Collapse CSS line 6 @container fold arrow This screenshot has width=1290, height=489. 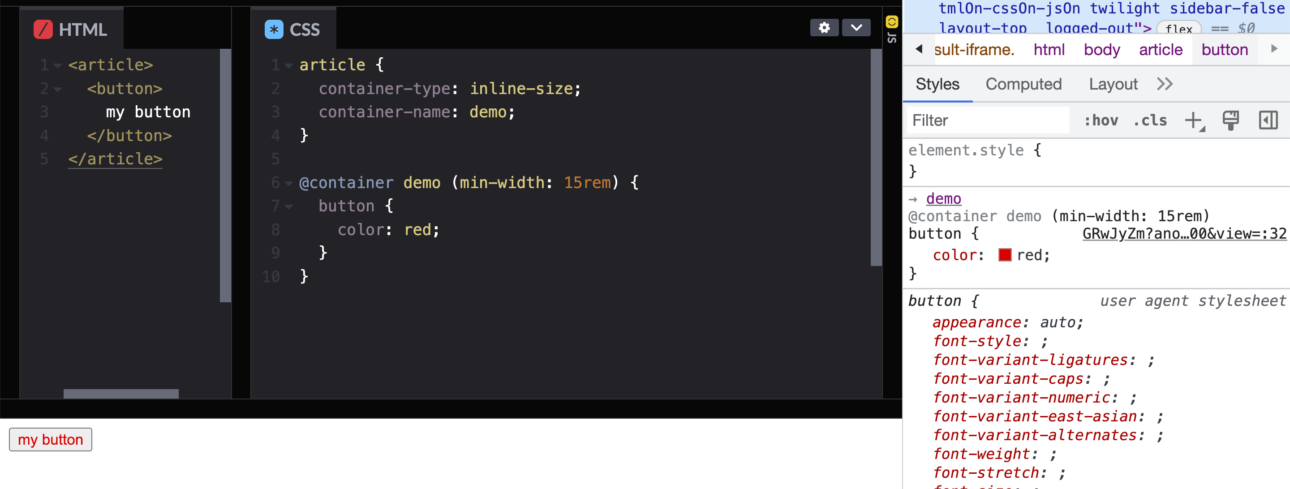click(x=289, y=184)
